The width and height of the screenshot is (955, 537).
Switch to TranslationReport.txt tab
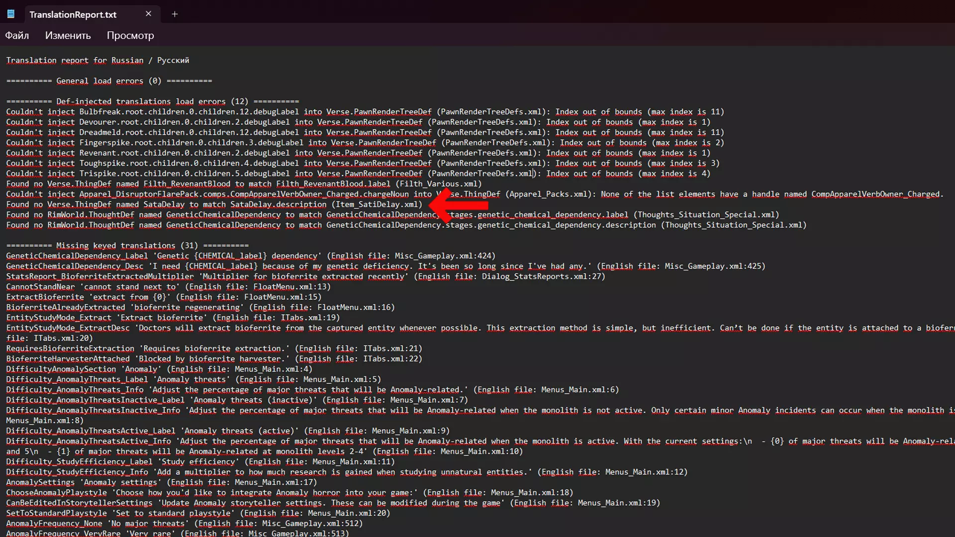pos(73,14)
